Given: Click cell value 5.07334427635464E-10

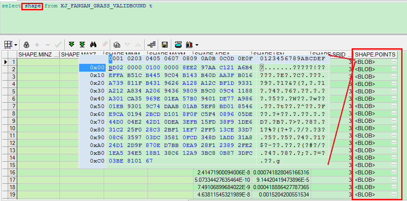Looking at the screenshot, I should [222, 180].
